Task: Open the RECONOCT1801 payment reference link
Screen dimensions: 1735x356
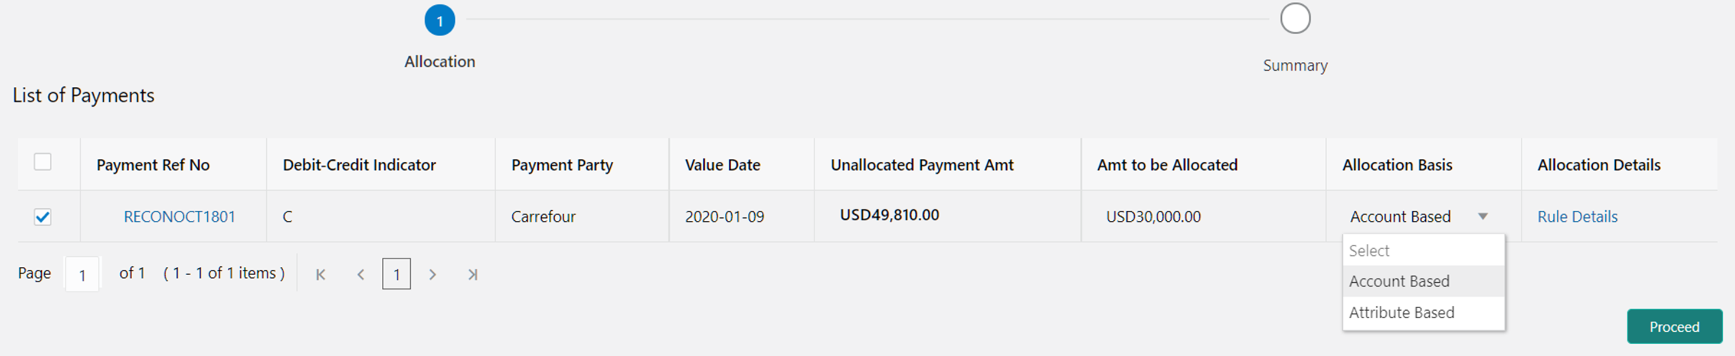Action: point(179,217)
